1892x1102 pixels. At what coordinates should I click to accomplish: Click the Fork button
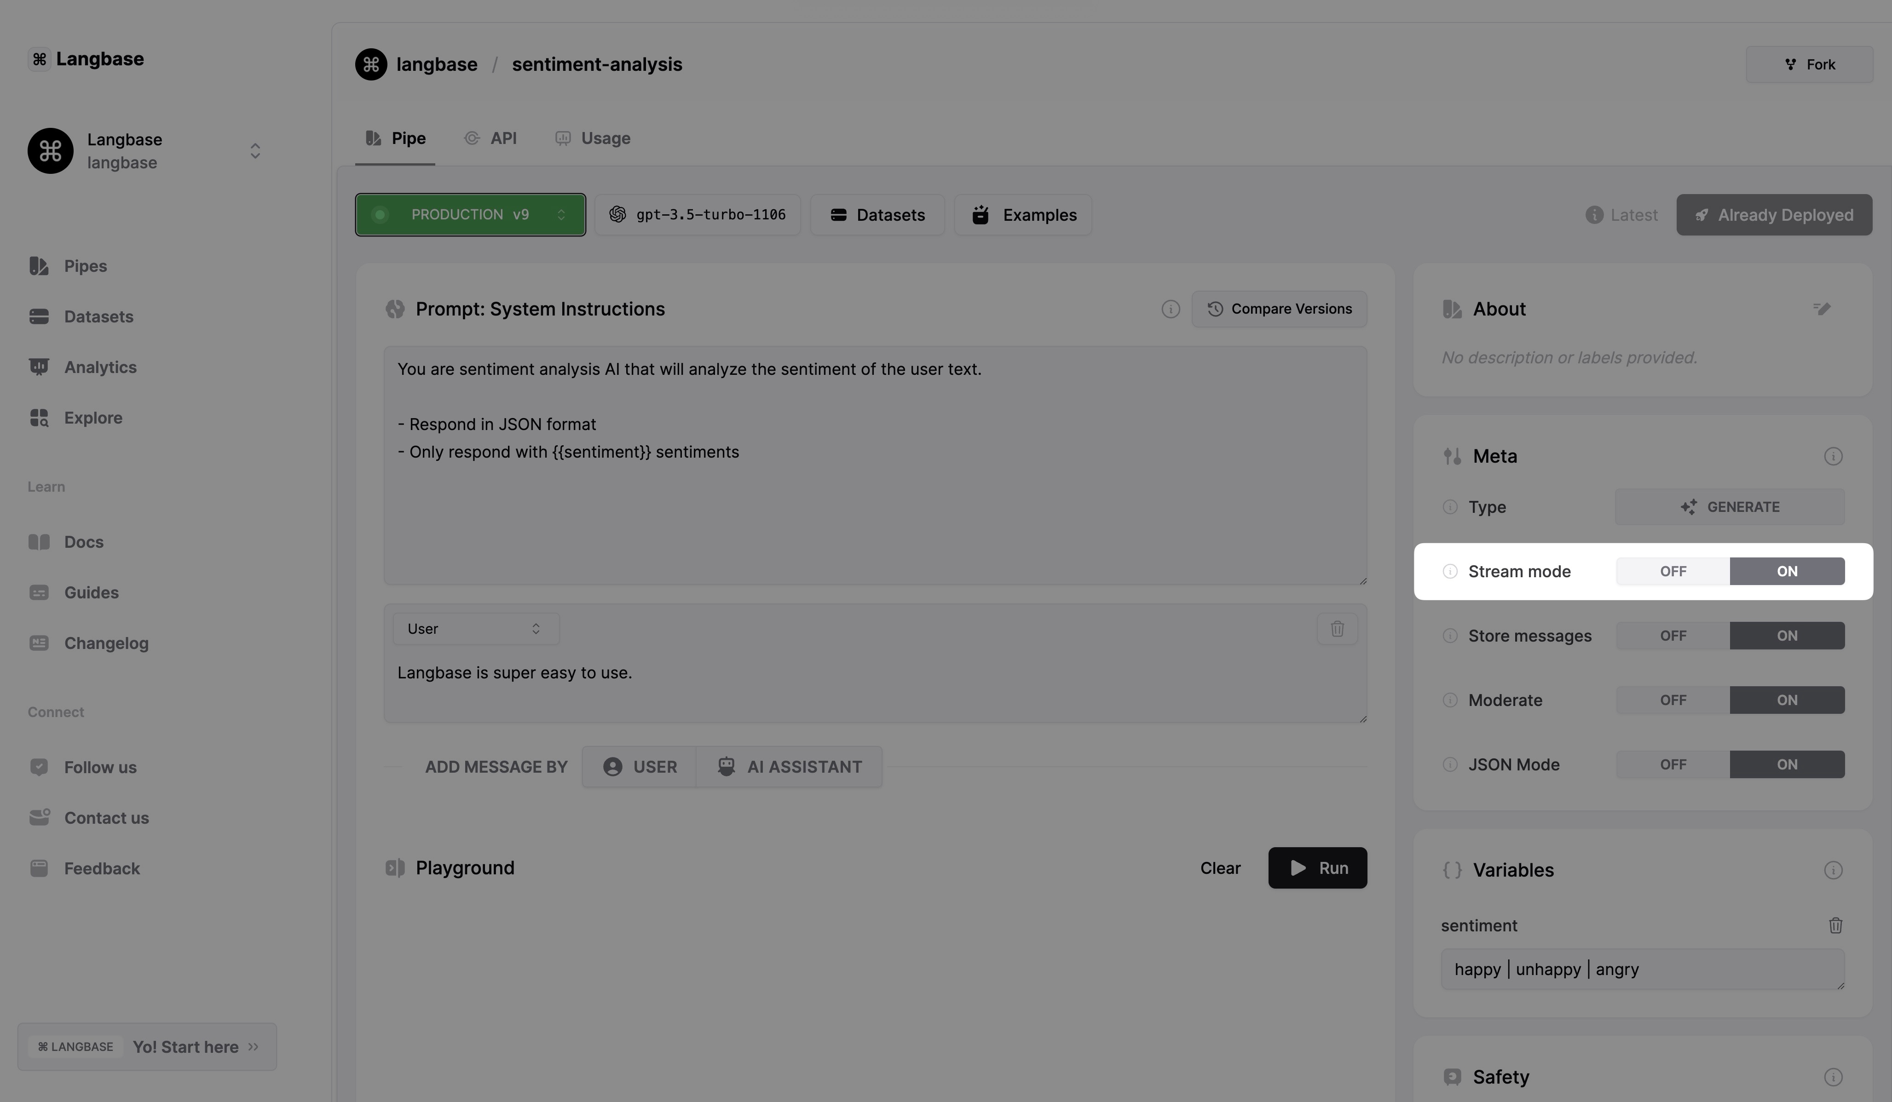tap(1809, 64)
